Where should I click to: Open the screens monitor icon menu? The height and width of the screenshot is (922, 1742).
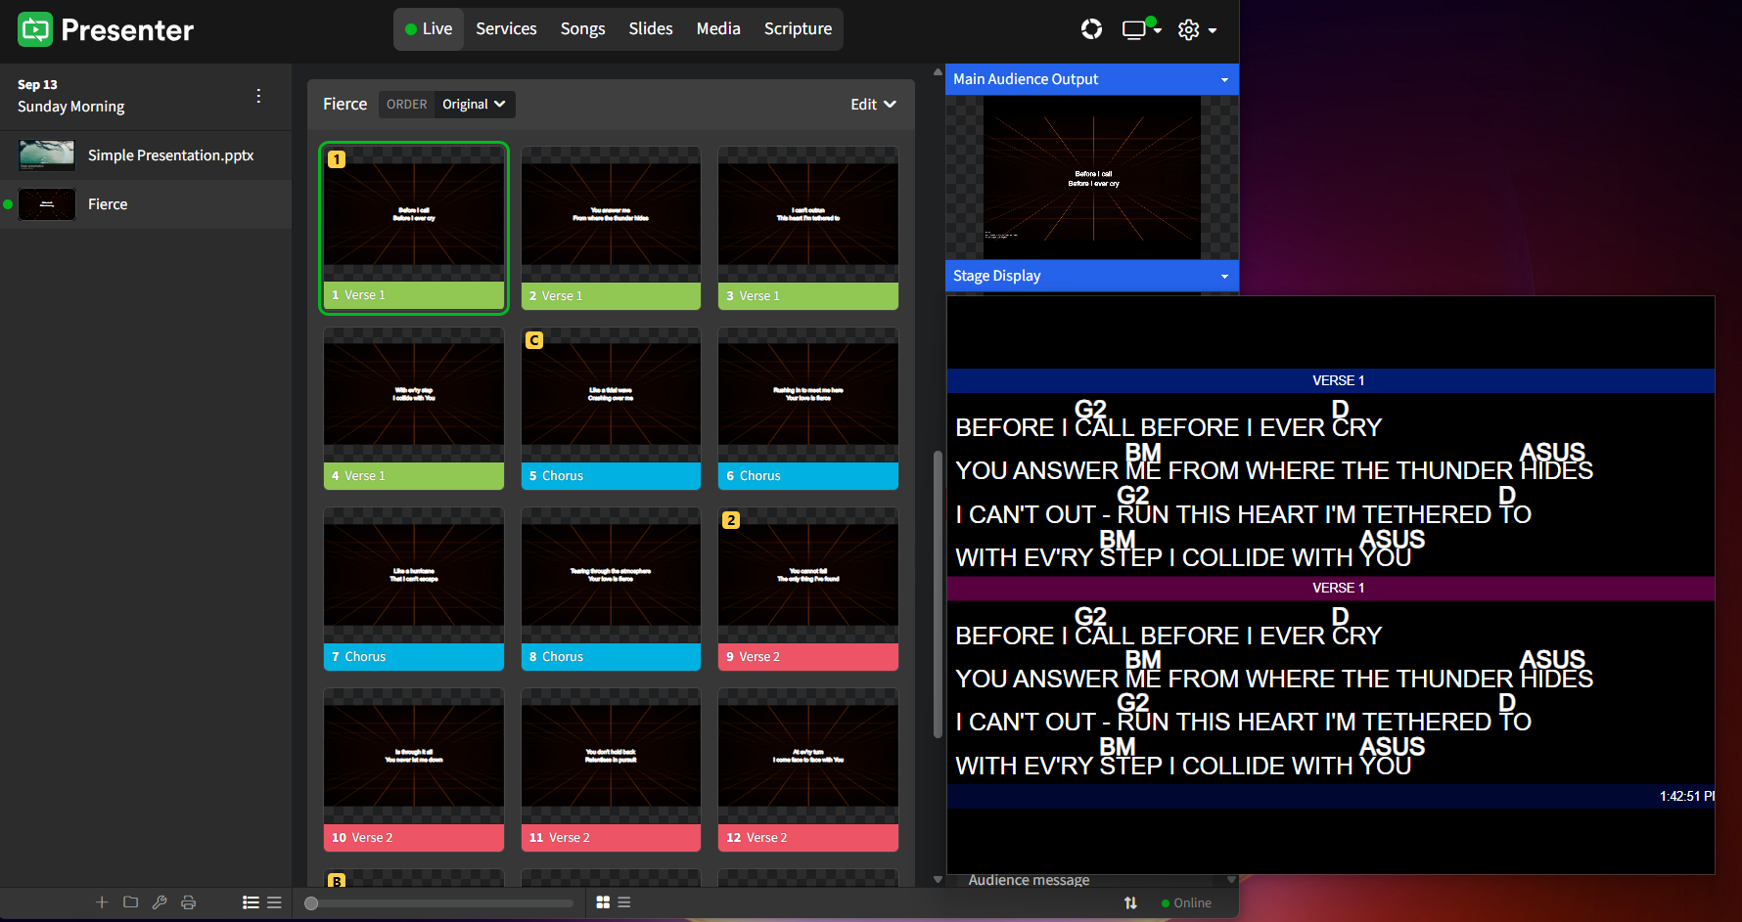[x=1141, y=29]
